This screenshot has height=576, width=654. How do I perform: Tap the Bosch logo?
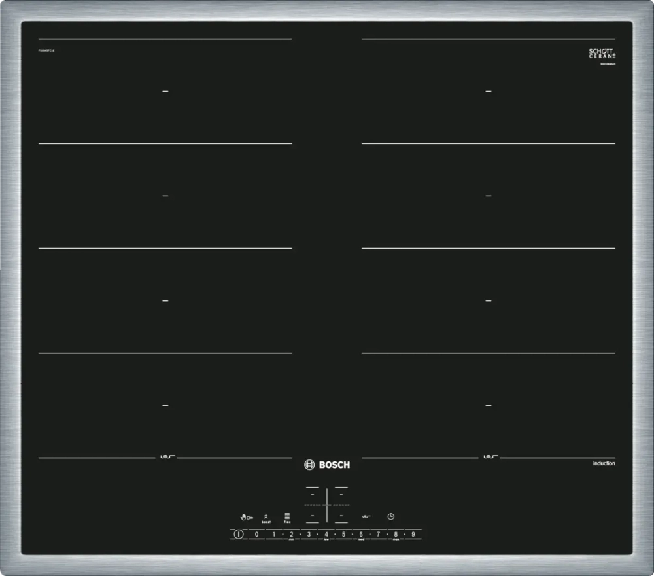tap(328, 465)
